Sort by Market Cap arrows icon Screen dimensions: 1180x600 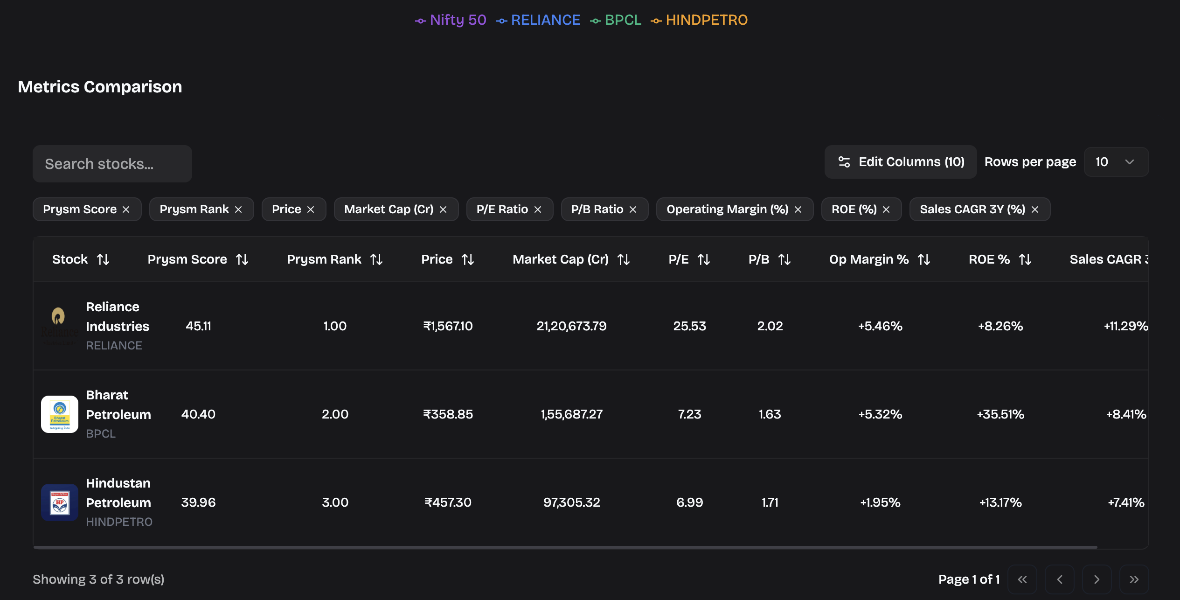pos(624,259)
